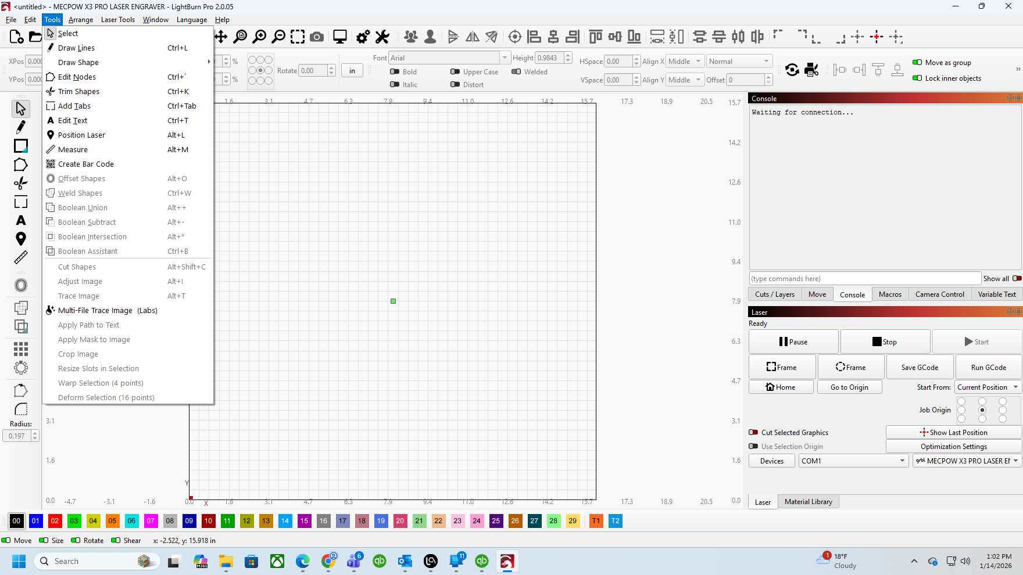This screenshot has height=575, width=1023.
Task: Toggle Move as group switch
Action: [917, 63]
